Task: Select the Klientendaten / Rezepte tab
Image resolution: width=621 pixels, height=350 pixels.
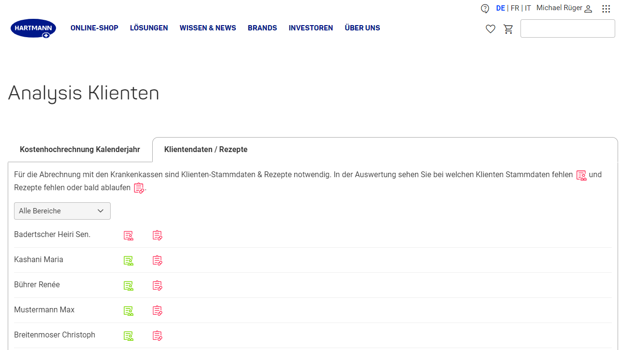Action: (x=206, y=150)
